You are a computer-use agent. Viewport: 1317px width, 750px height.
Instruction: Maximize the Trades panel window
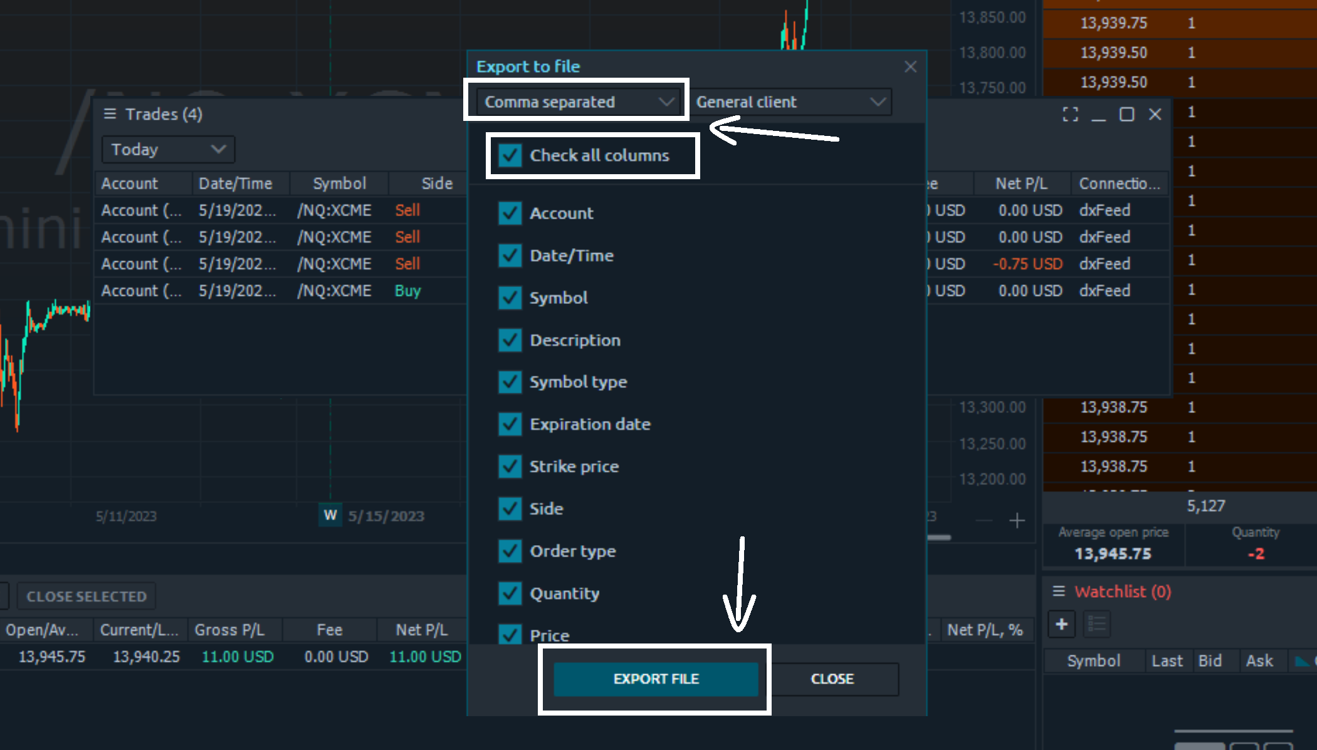[1126, 114]
